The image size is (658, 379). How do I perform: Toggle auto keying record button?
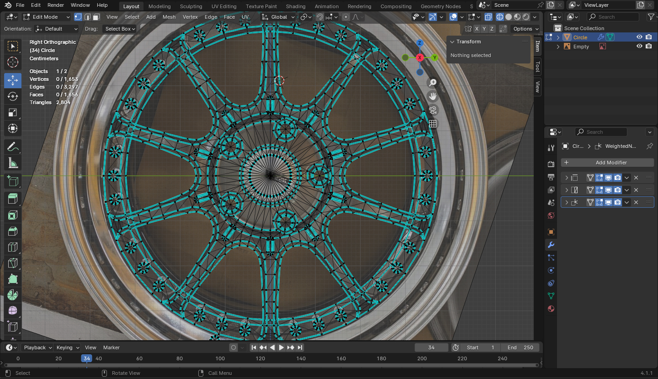click(x=233, y=347)
